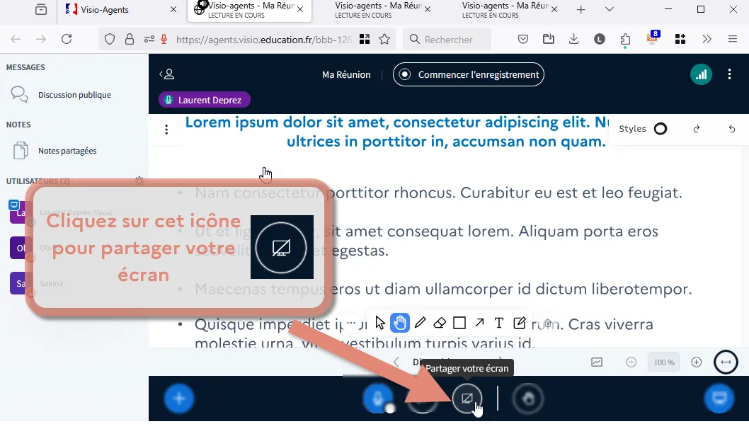Click Commencer l'enregistrement button
Viewport: 749px width, 424px height.
[468, 74]
